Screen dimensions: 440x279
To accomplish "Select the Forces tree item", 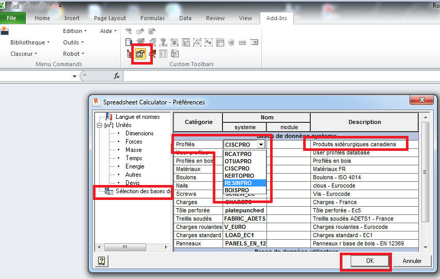I will coord(134,142).
